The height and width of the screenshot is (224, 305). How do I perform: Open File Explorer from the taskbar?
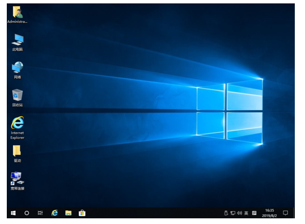pos(68,213)
